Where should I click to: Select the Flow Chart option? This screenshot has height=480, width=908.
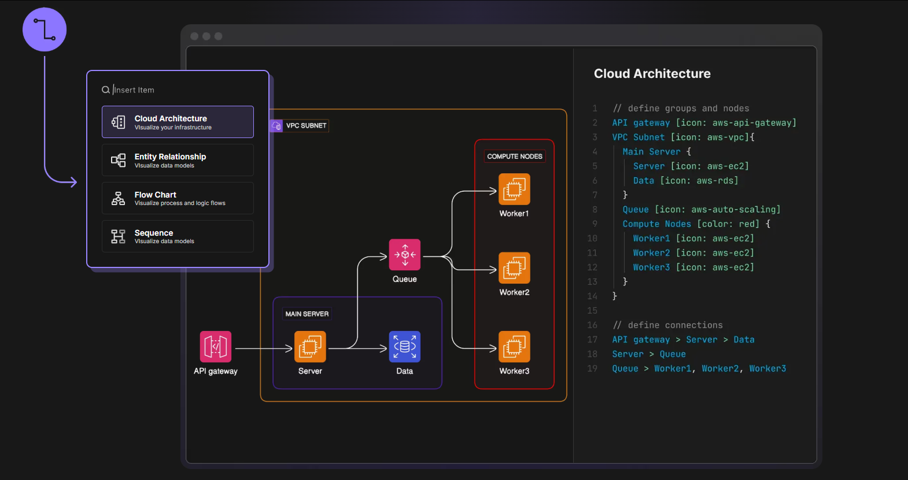point(178,198)
